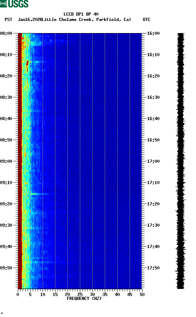The width and height of the screenshot is (196, 317).
Task: Click the date text 'Jan16,2020'
Action: pos(29,20)
